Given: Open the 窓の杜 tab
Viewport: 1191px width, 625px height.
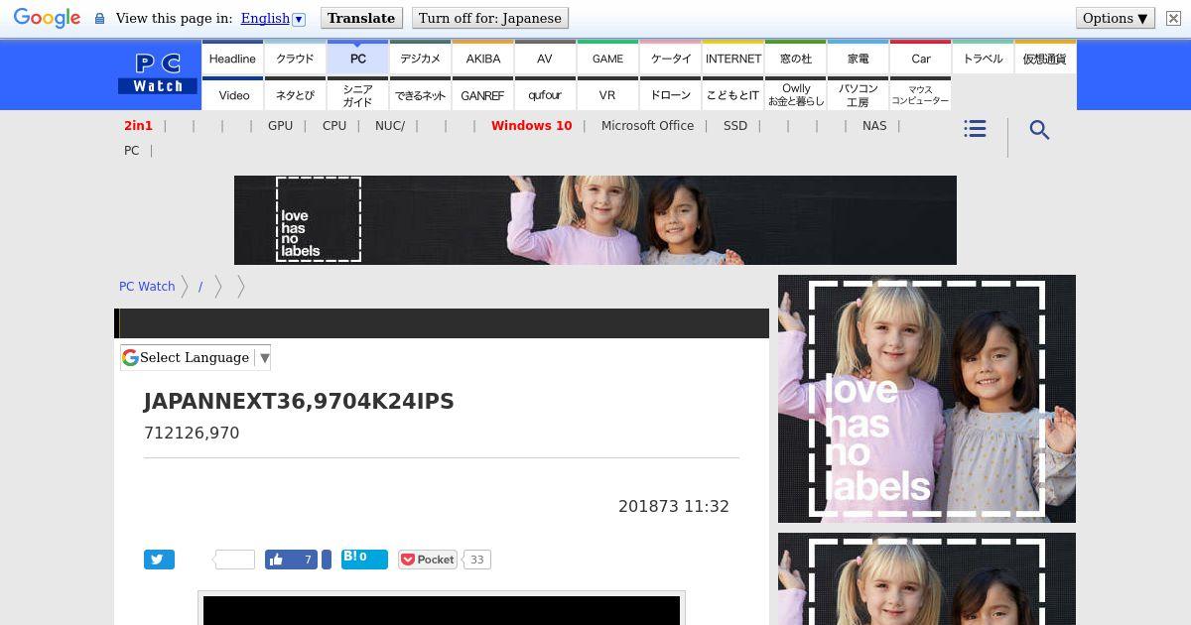Looking at the screenshot, I should tap(795, 58).
